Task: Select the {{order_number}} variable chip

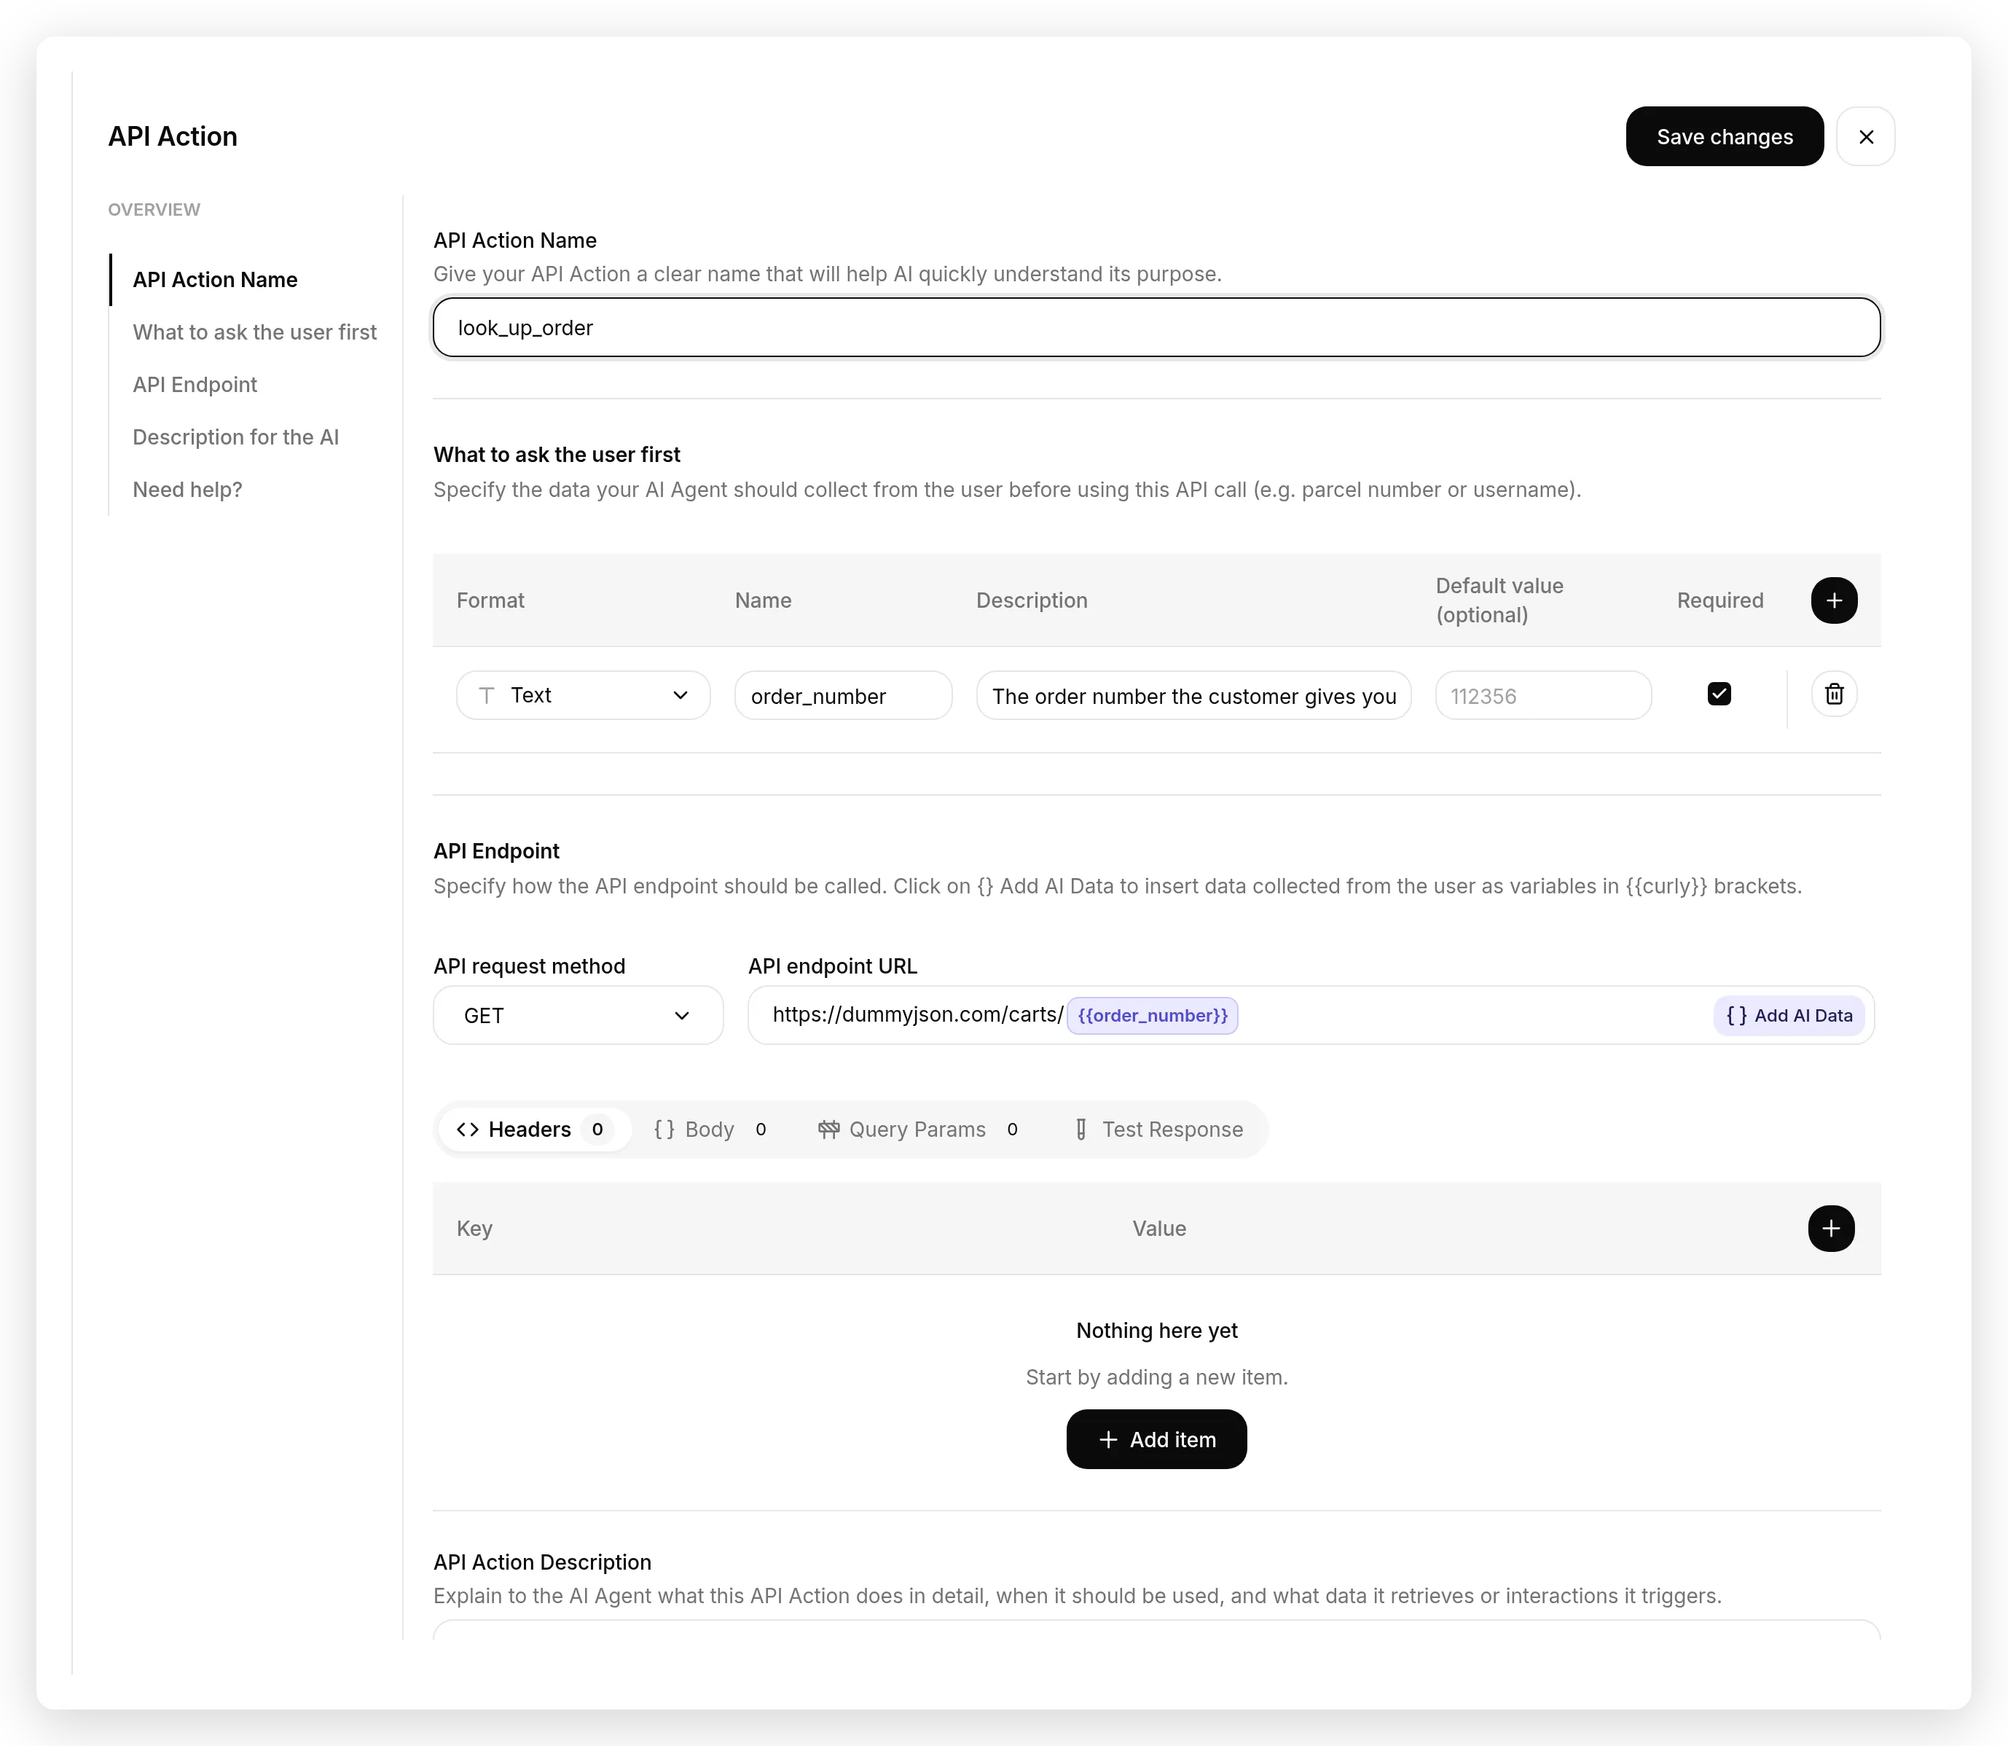Action: 1152,1015
